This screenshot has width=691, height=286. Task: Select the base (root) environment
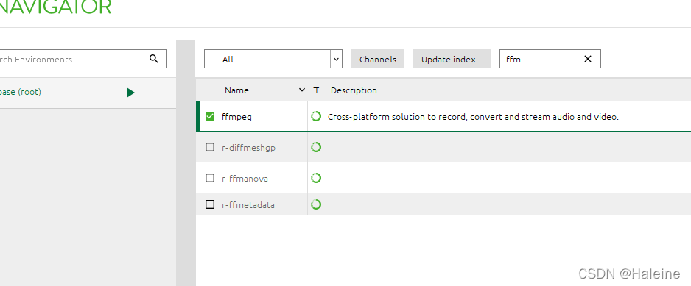88,93
